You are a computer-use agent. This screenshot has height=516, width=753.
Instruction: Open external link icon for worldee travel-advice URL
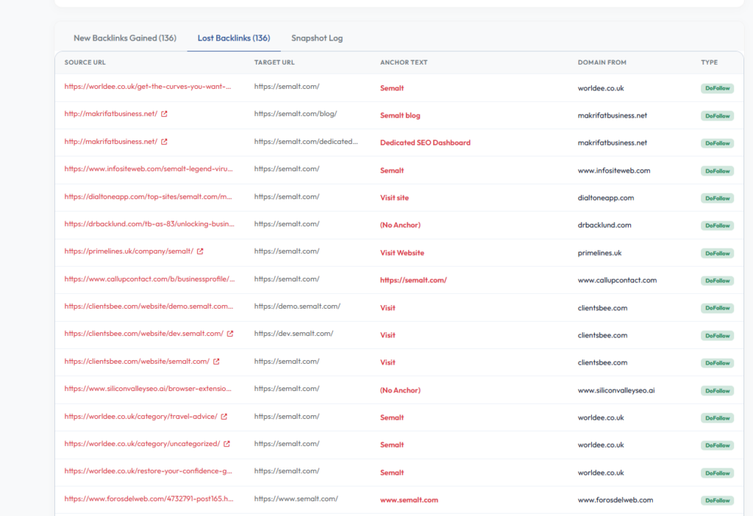(x=224, y=417)
